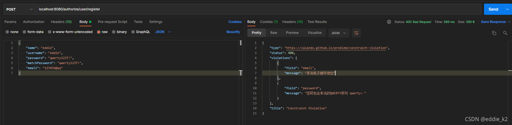Open the Cookies link in request pane

[235, 22]
